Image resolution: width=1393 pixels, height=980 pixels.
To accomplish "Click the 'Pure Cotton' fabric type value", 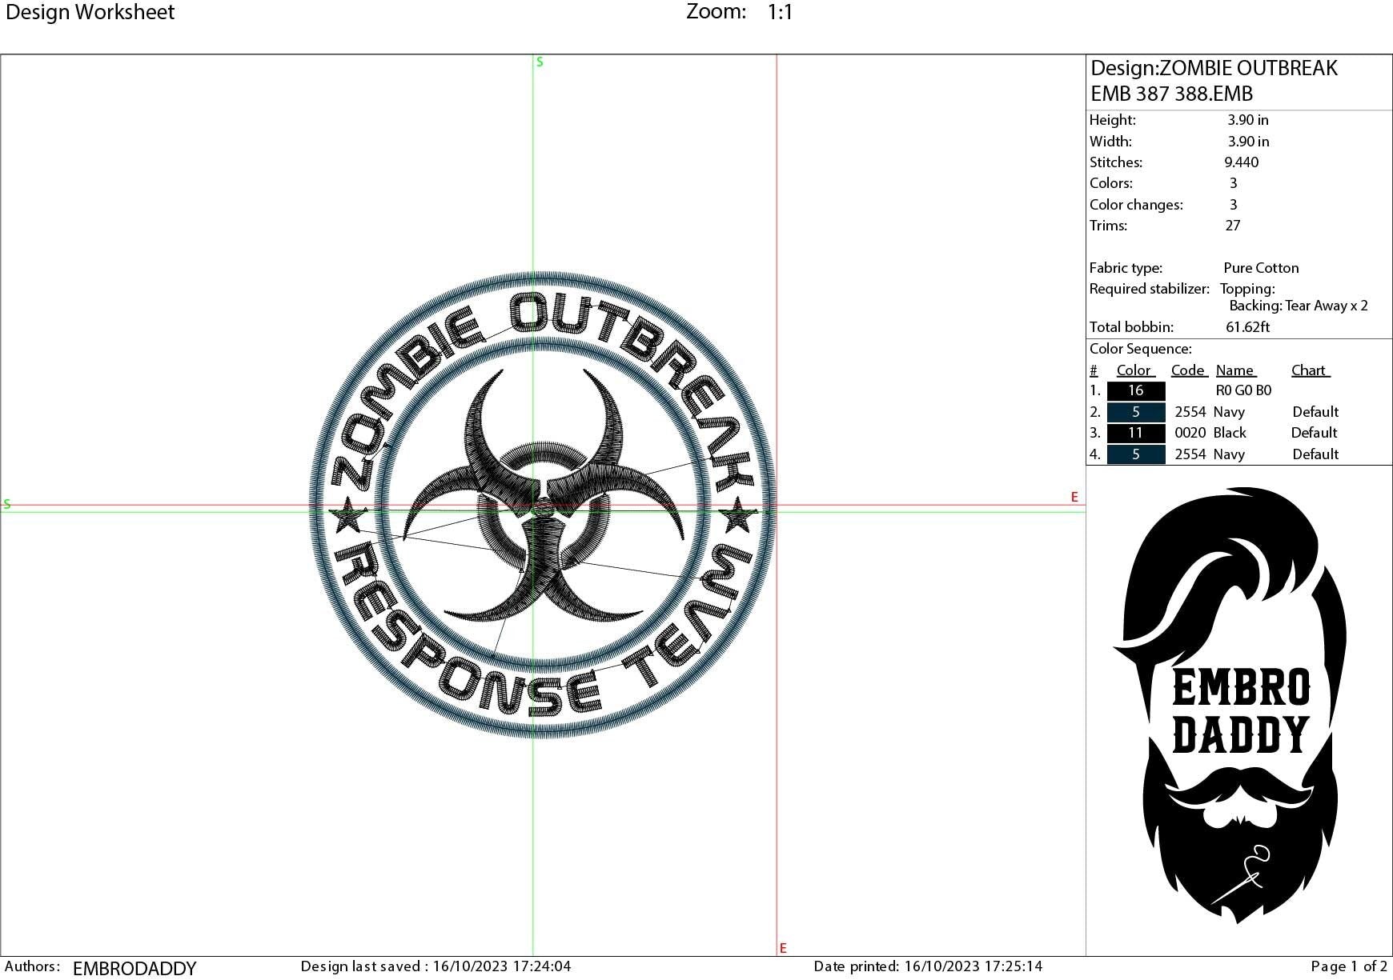I will tap(1261, 268).
